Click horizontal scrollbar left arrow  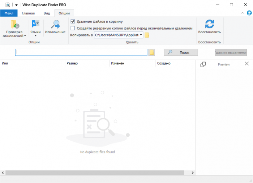click(x=3, y=173)
